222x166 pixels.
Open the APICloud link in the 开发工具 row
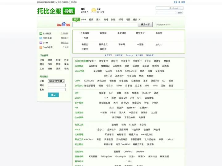(88, 140)
